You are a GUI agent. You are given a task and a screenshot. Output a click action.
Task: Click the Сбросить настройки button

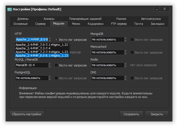pos(27,114)
